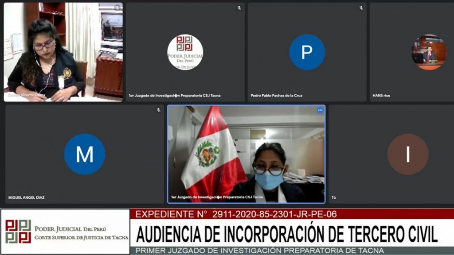Click the name label MIGUEL ANGEL DIAZ

click(26, 197)
